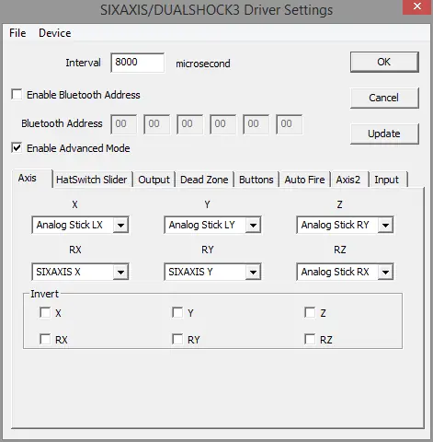Open the File menu
The width and height of the screenshot is (433, 442).
(17, 33)
